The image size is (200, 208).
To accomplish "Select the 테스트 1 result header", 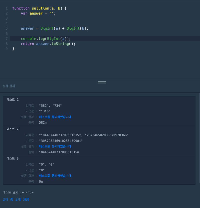I will [x=13, y=100].
